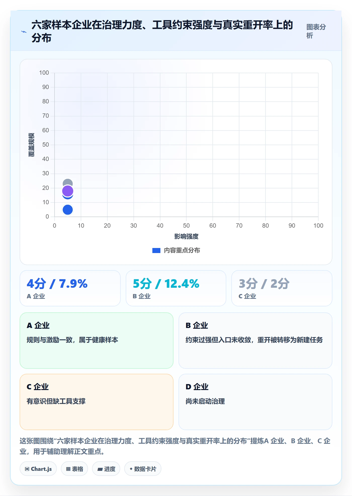
Task: Click the 内容重点分布 legend text
Action: pos(182,251)
